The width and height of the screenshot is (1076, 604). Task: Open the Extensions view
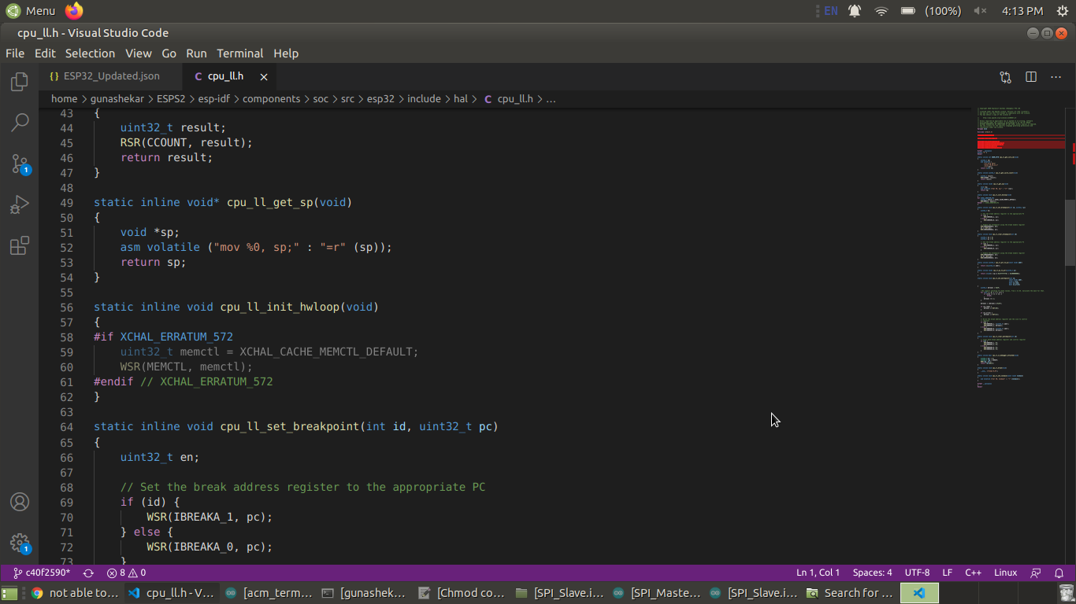point(20,245)
